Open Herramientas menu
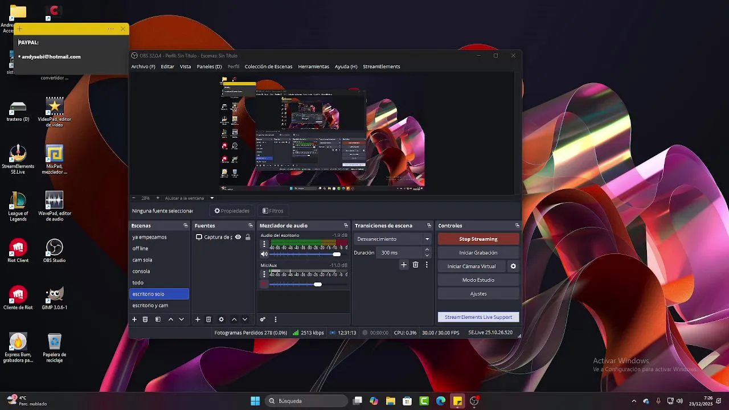Viewport: 729px width, 410px height. tap(313, 67)
